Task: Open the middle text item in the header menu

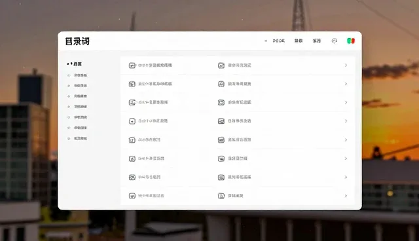Action: pyautogui.click(x=299, y=41)
